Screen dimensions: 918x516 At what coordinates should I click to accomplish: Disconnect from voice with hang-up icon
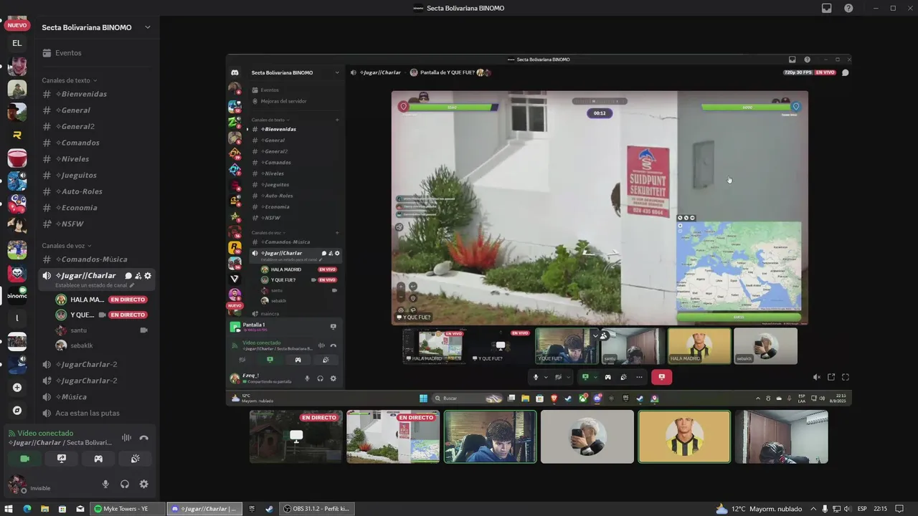pyautogui.click(x=143, y=438)
